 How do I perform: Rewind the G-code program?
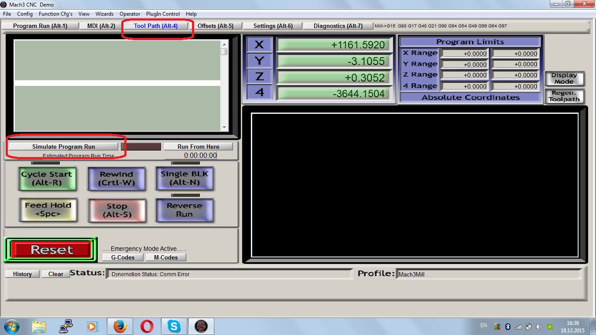[x=116, y=179]
